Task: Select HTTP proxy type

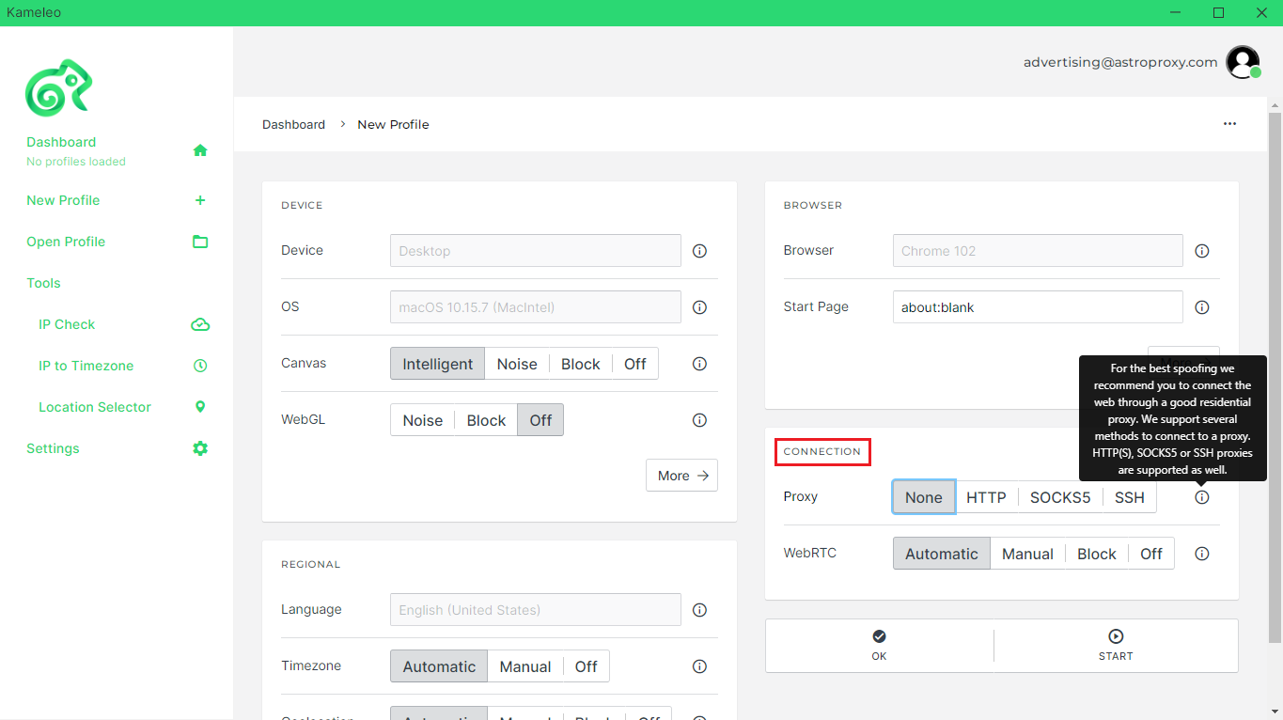Action: pyautogui.click(x=986, y=497)
